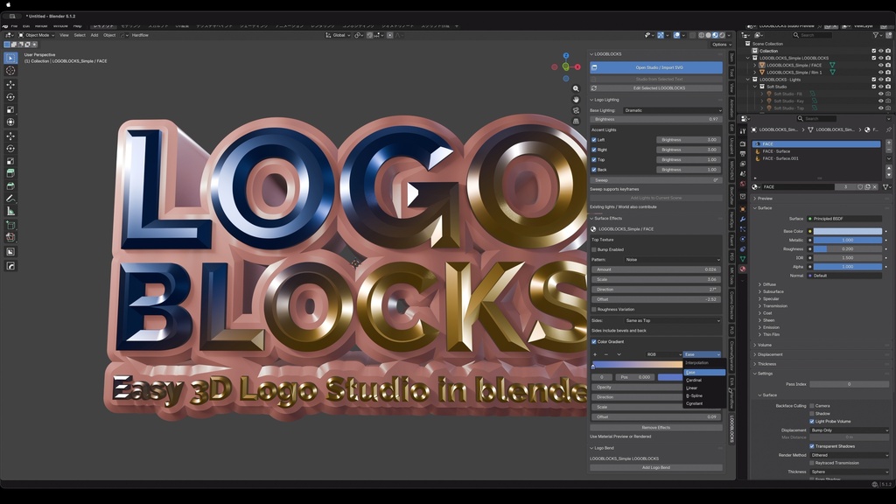The image size is (896, 504).
Task: Open the Object Mode dropdown
Action: pos(37,35)
